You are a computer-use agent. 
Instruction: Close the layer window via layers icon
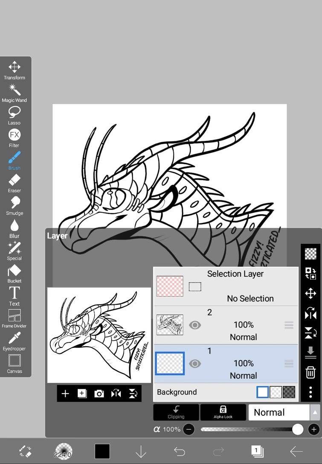(x=257, y=451)
